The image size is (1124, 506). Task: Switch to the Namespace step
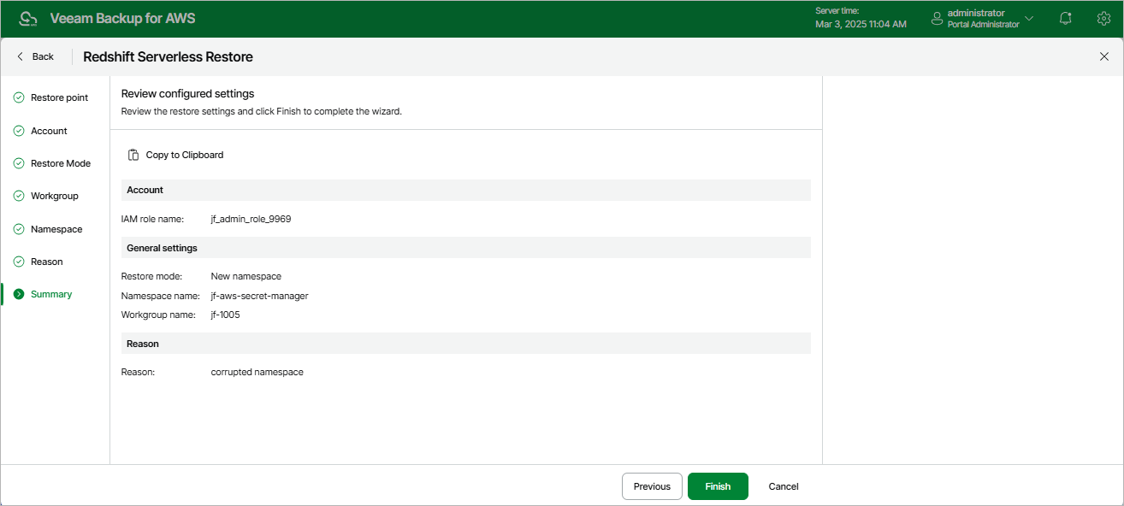tap(56, 229)
